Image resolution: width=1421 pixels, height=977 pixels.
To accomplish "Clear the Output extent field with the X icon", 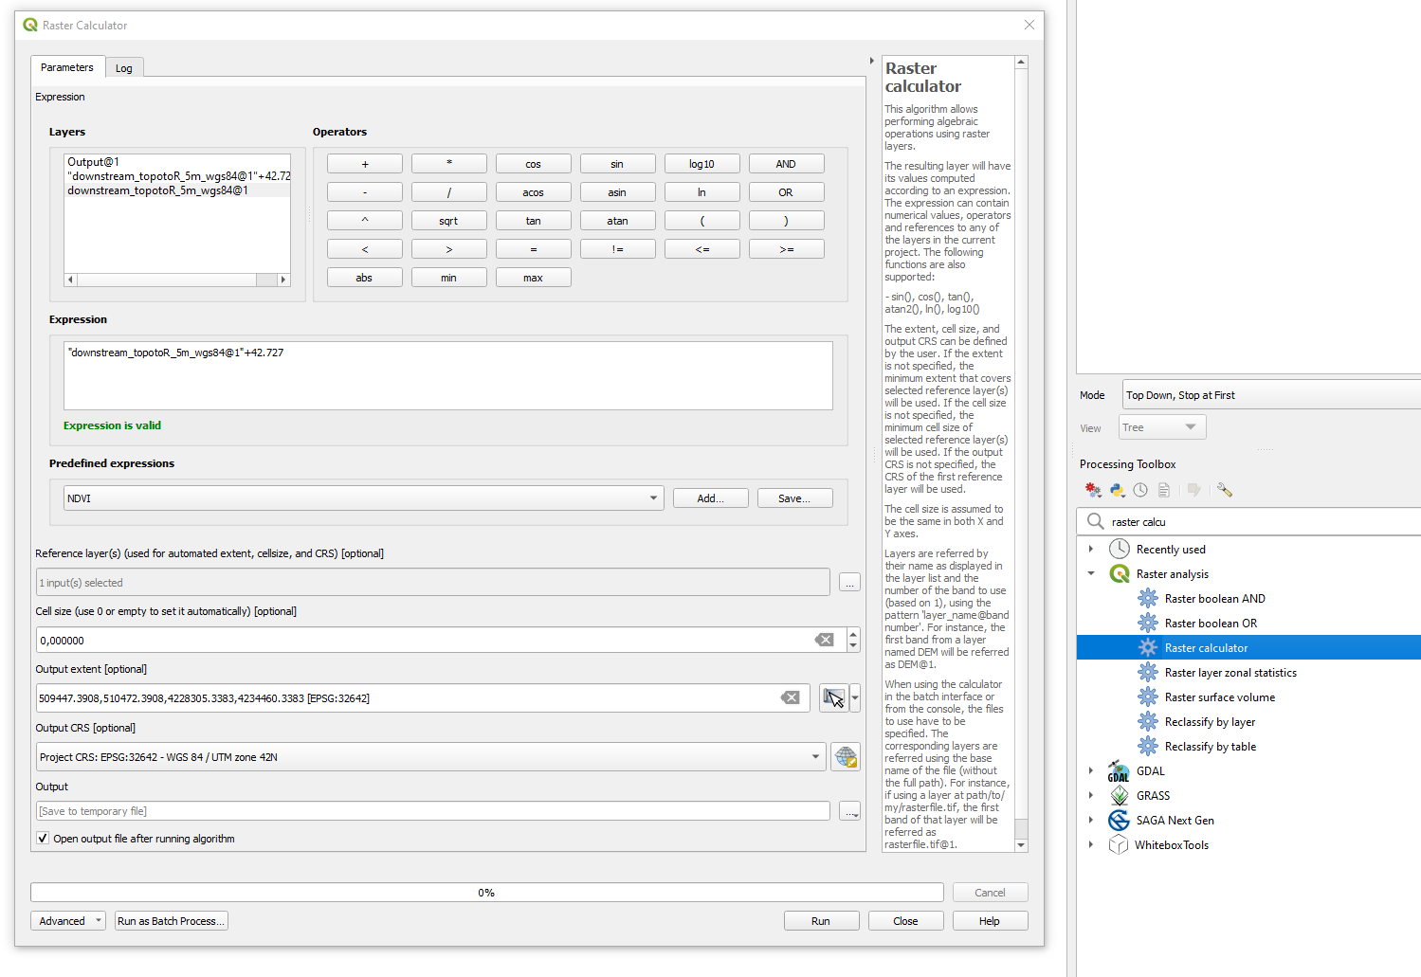I will (x=791, y=697).
